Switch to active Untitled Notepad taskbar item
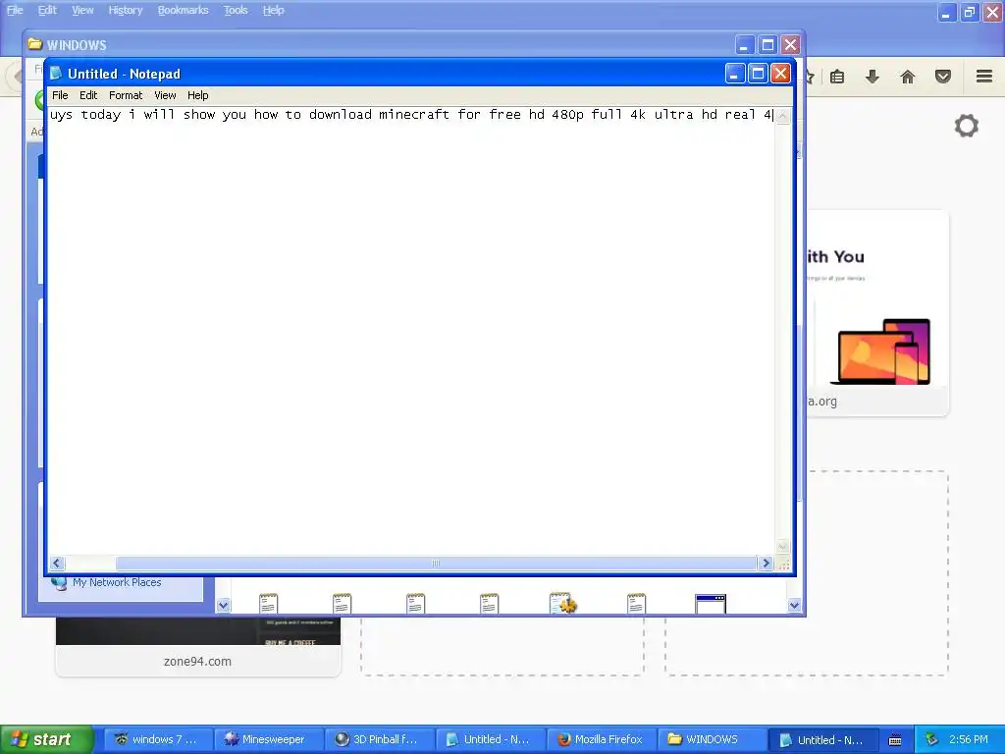Image resolution: width=1005 pixels, height=754 pixels. click(822, 739)
